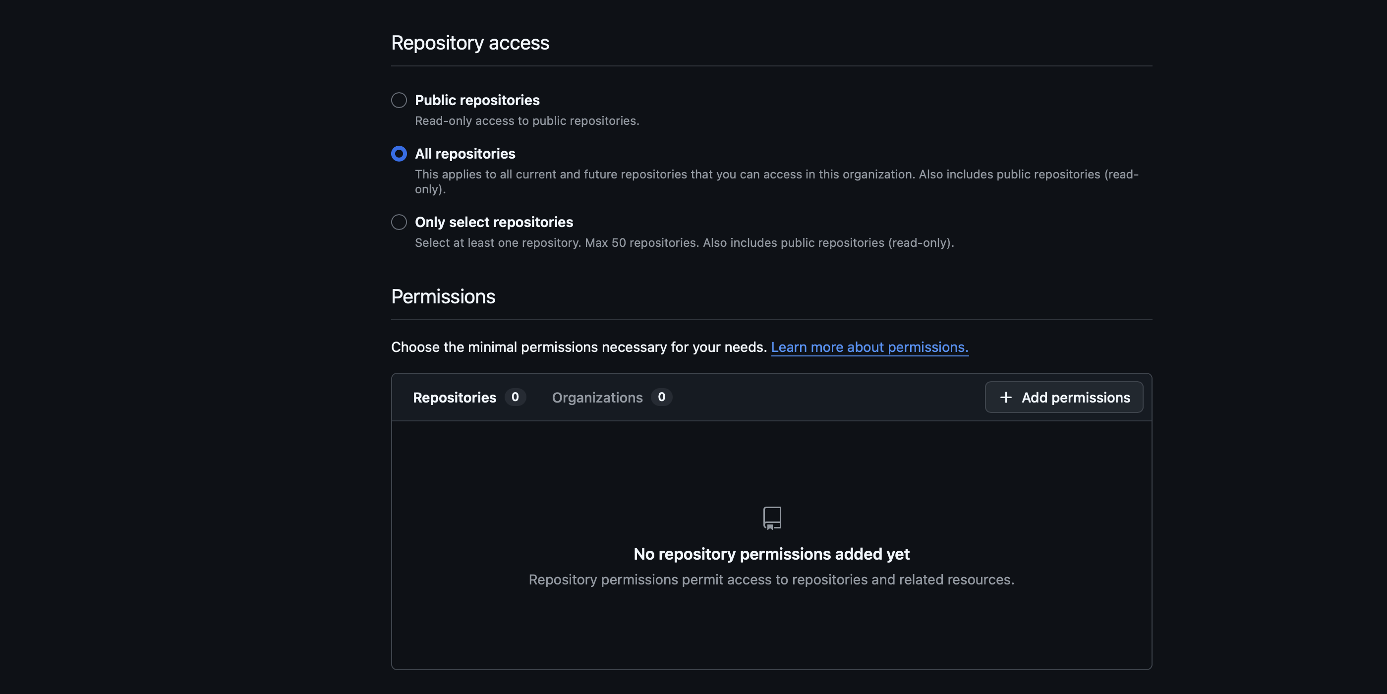
Task: Click "No repository permissions added yet" text
Action: 771,555
